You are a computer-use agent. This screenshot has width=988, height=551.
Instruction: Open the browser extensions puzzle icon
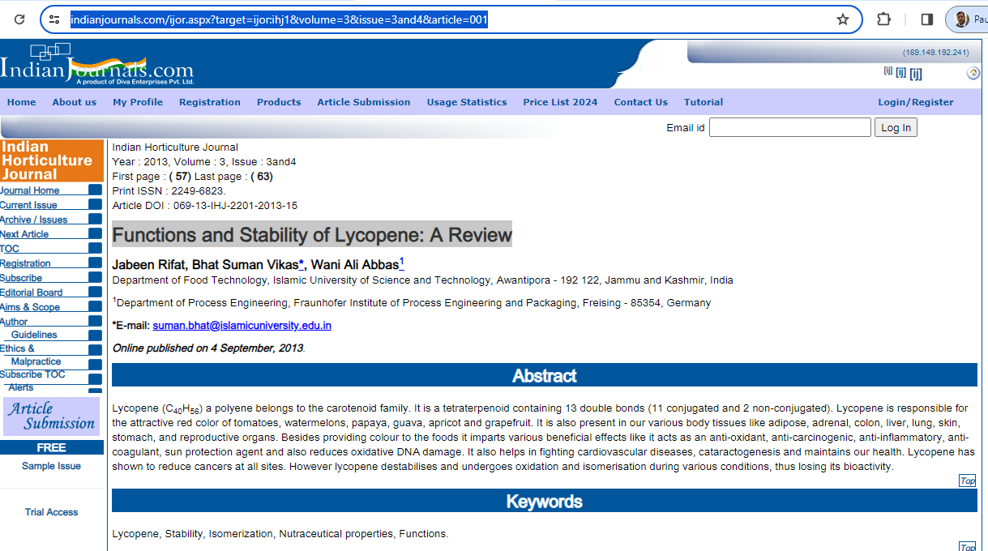coord(884,19)
